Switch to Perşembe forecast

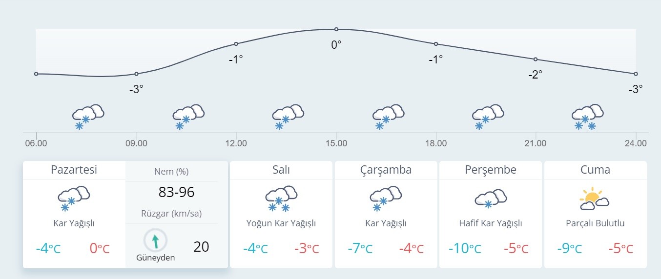point(490,170)
